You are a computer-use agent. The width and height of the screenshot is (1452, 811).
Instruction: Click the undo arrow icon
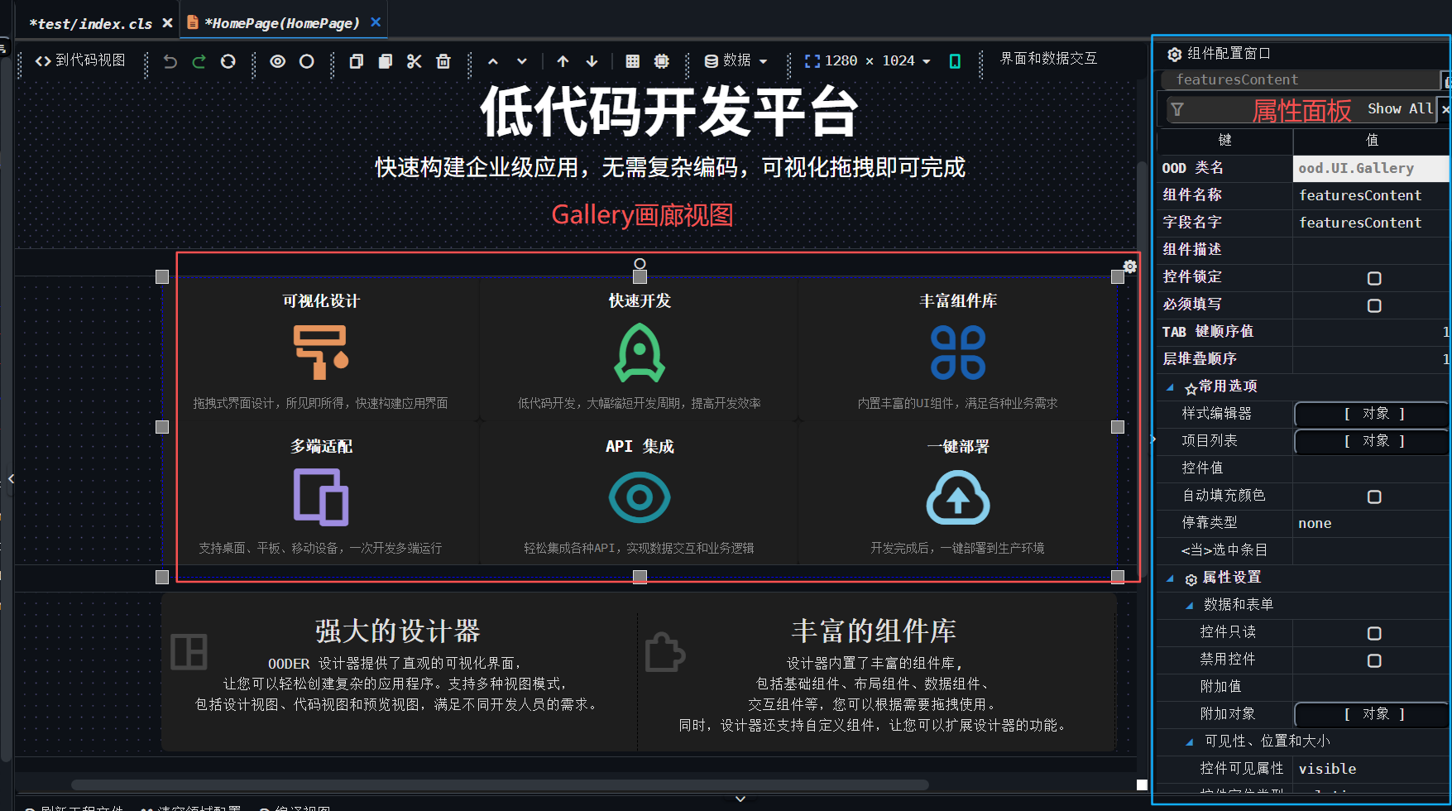[x=170, y=61]
